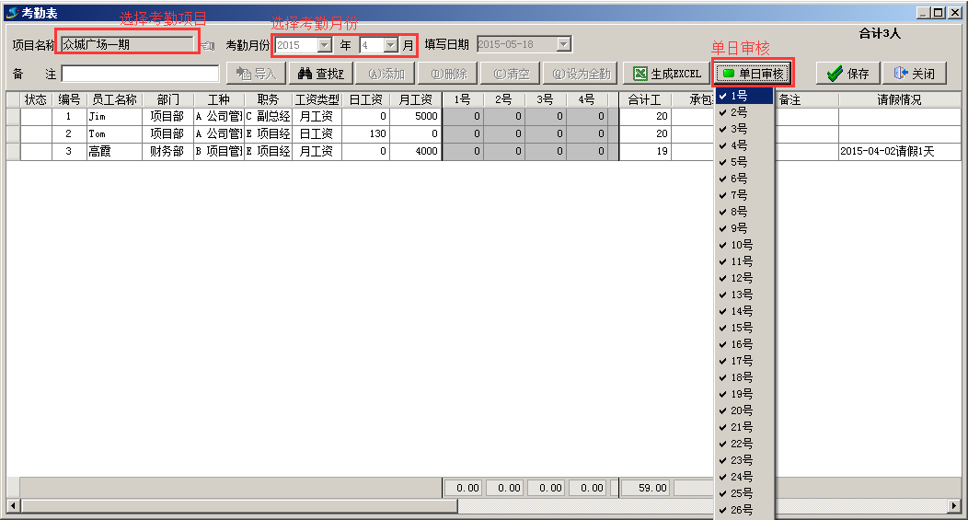
Task: Click the 保存 (save) green checkmark button
Action: 847,74
